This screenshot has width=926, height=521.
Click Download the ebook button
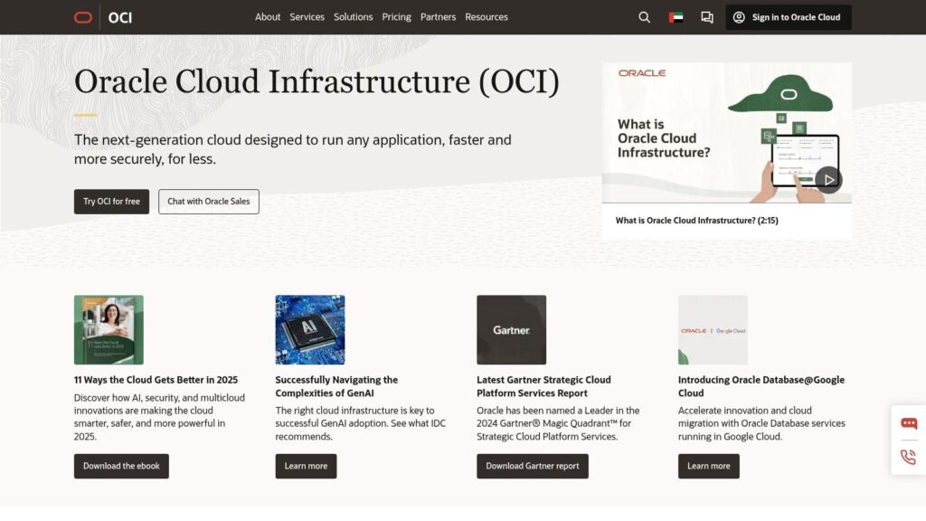121,466
